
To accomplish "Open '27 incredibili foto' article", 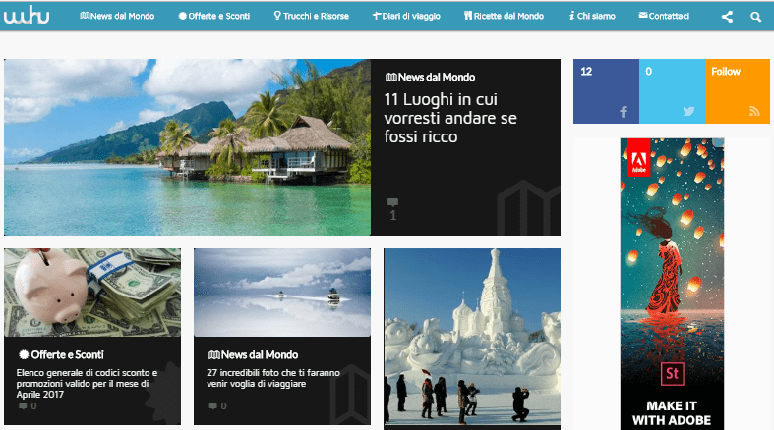I will [x=273, y=378].
